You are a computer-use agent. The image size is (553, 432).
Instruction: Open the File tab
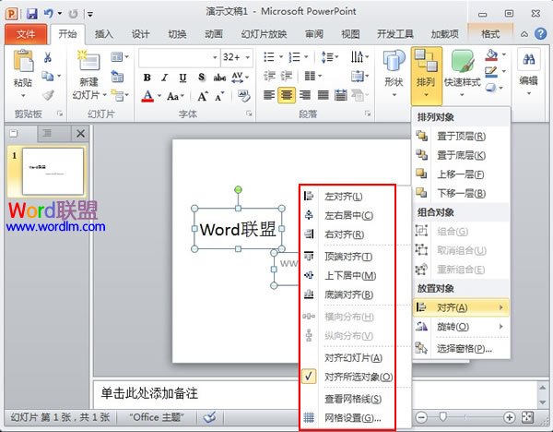click(26, 34)
